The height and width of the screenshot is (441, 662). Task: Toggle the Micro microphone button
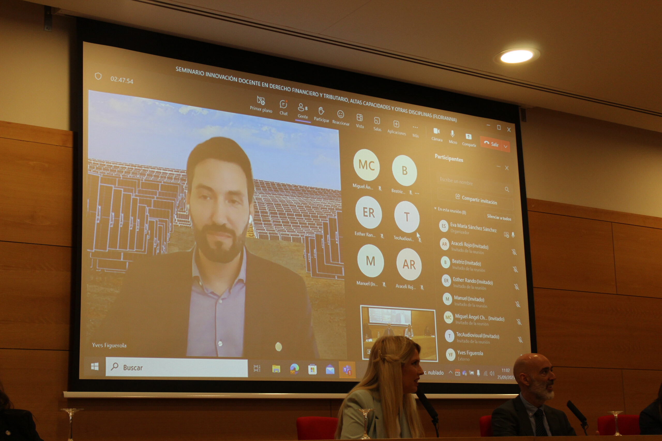[453, 137]
